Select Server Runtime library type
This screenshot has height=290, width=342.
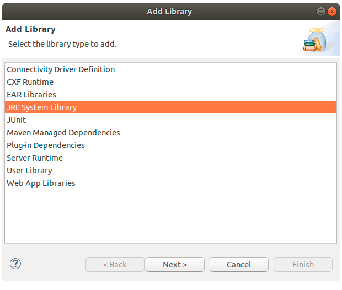(170, 158)
